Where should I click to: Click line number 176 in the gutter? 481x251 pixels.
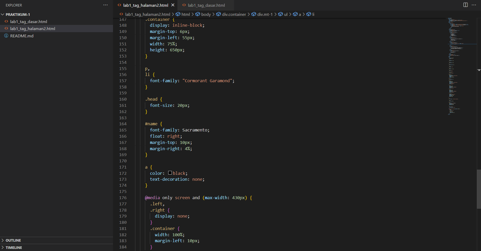[123, 198]
